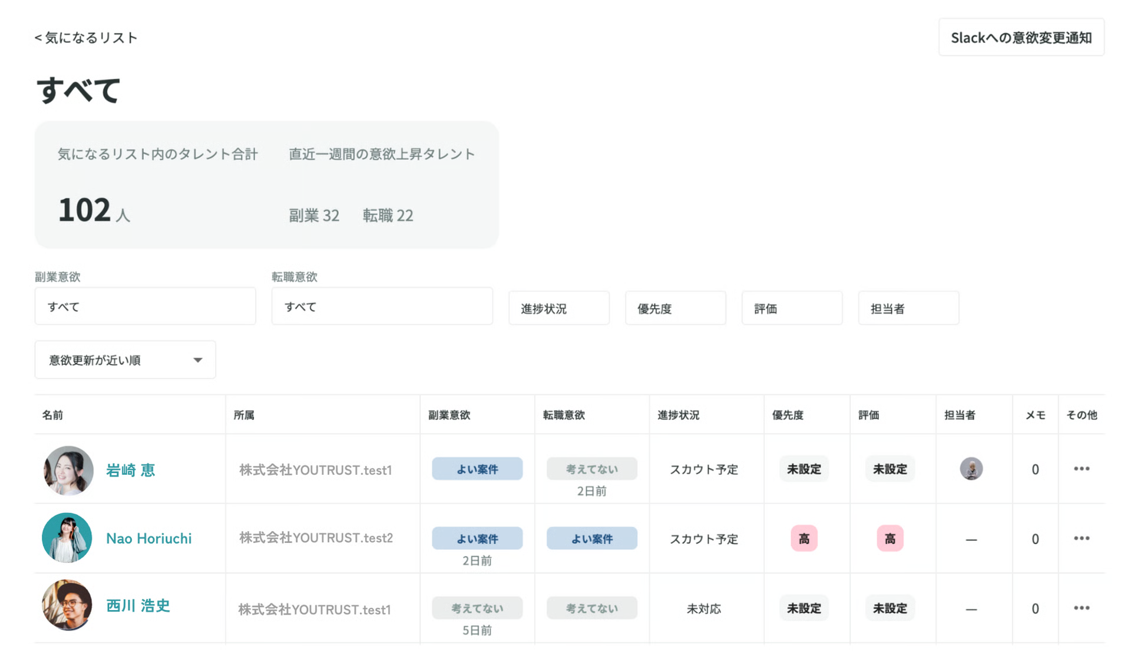Open the options menu for 西川 浩史
This screenshot has width=1131, height=653.
coord(1082,608)
